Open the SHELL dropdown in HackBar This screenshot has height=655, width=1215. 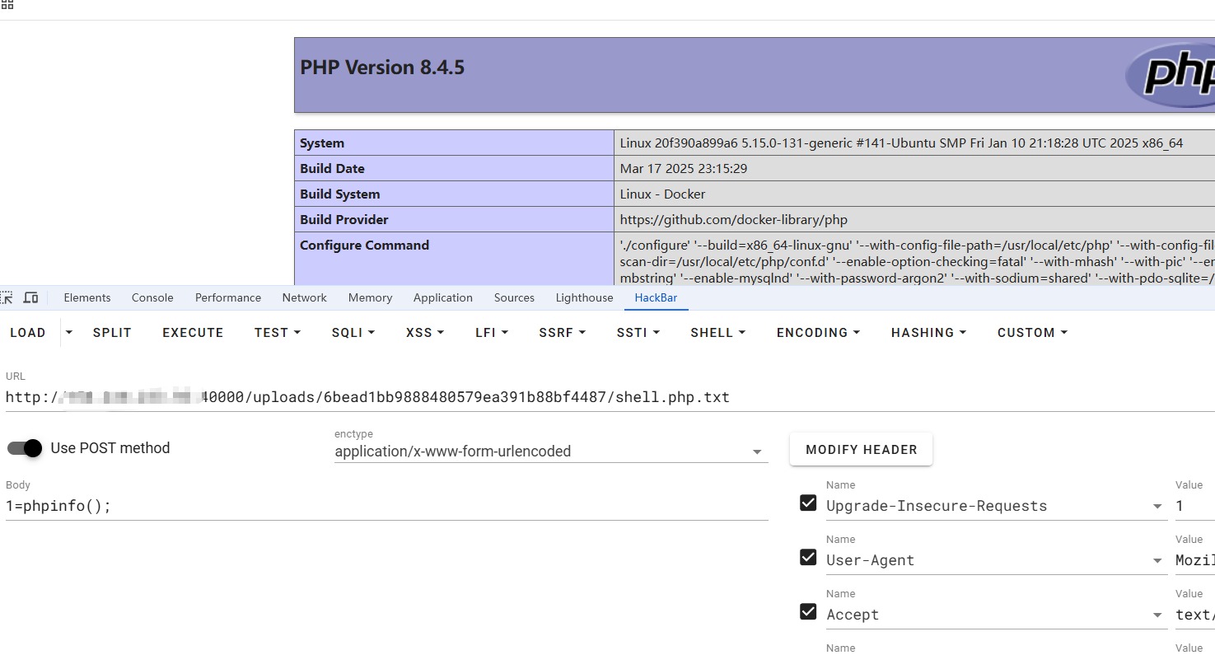(x=717, y=333)
